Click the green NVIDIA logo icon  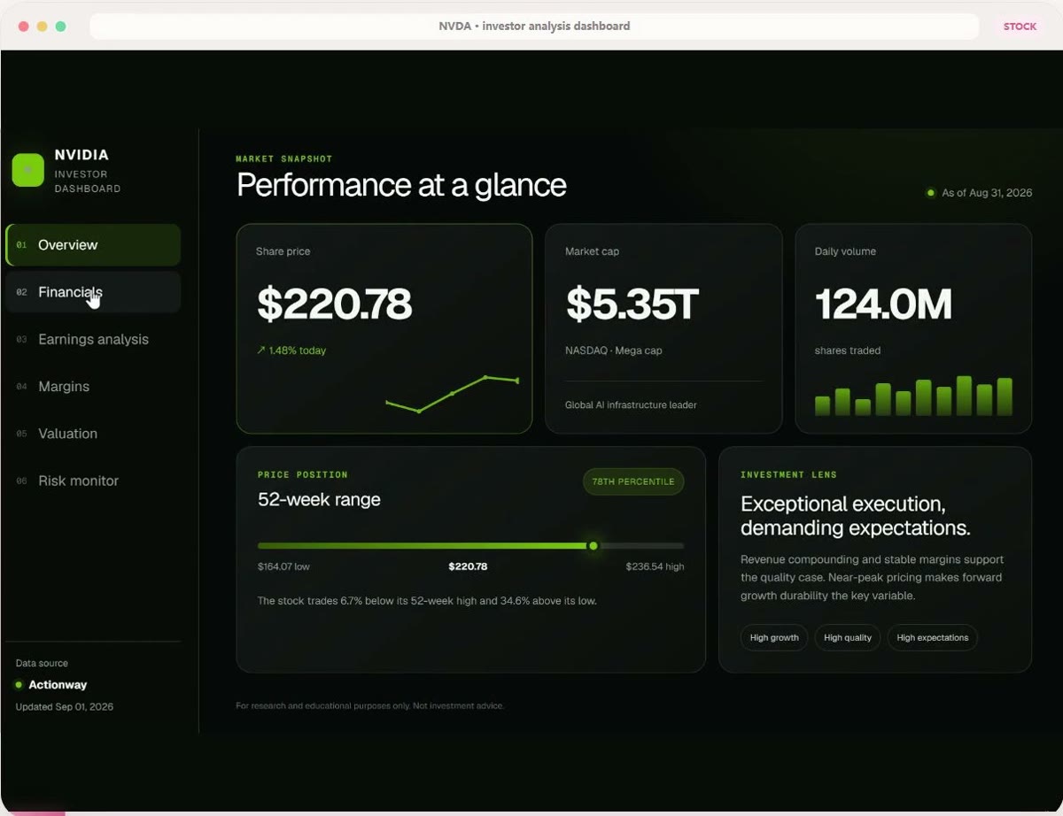pos(27,170)
